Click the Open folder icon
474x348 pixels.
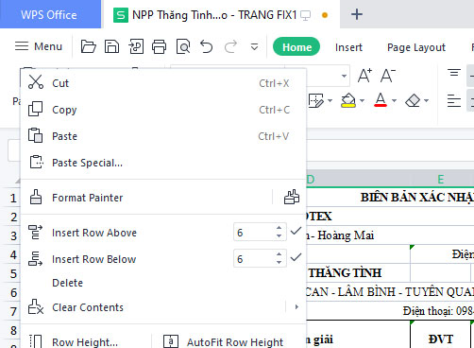pyautogui.click(x=88, y=46)
